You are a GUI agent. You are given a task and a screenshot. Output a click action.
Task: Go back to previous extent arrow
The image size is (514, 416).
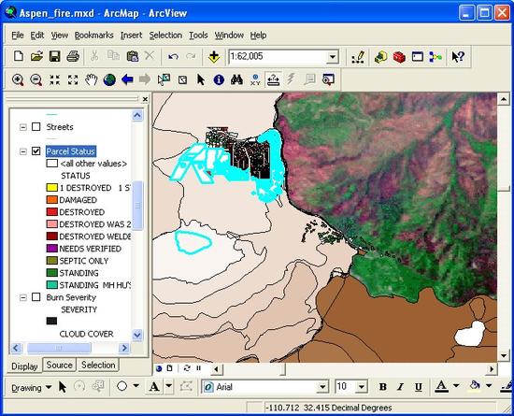[127, 79]
